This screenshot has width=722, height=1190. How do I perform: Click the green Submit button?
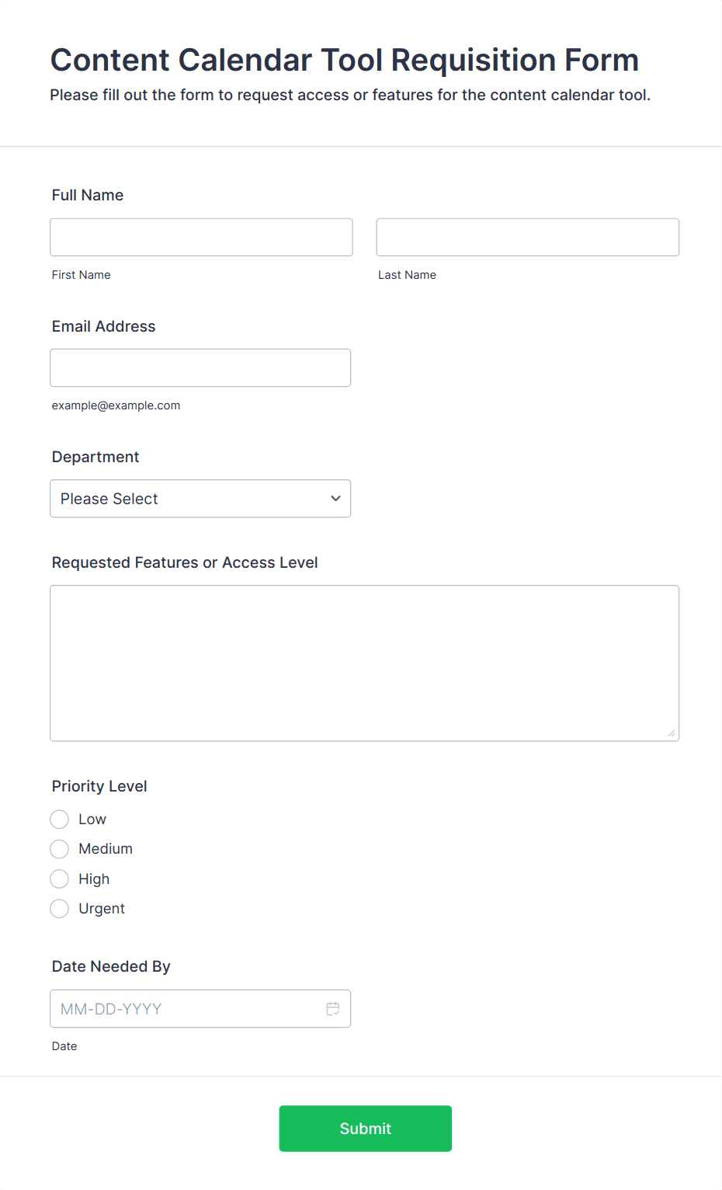click(x=365, y=1128)
